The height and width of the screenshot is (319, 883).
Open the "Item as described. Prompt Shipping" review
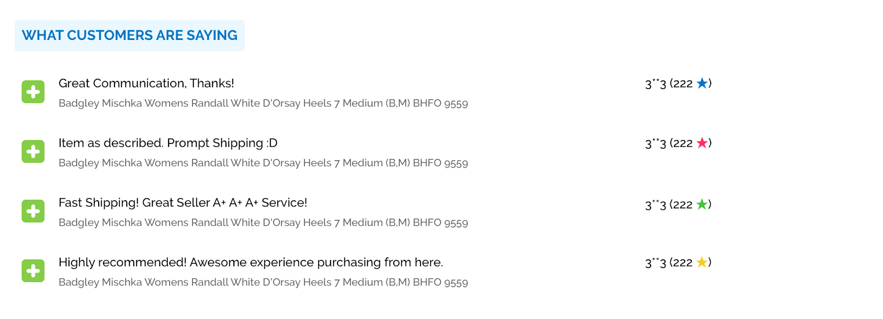point(168,143)
